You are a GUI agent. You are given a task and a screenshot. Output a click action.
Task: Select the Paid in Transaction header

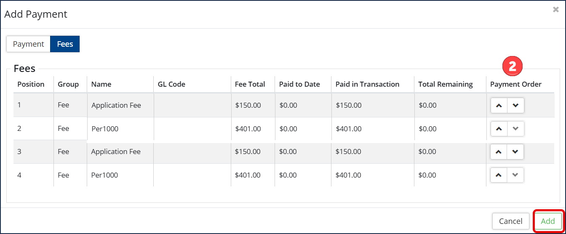[367, 84]
